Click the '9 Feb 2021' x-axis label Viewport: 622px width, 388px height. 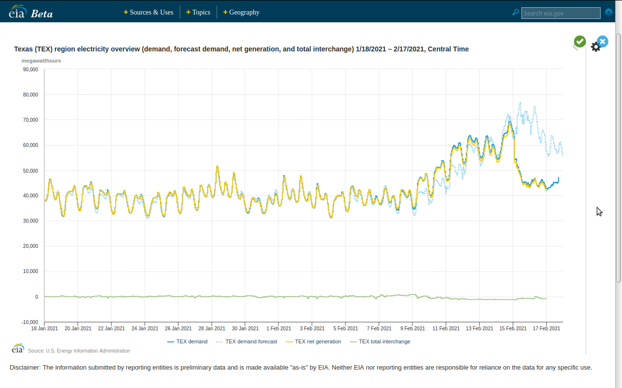tap(413, 328)
